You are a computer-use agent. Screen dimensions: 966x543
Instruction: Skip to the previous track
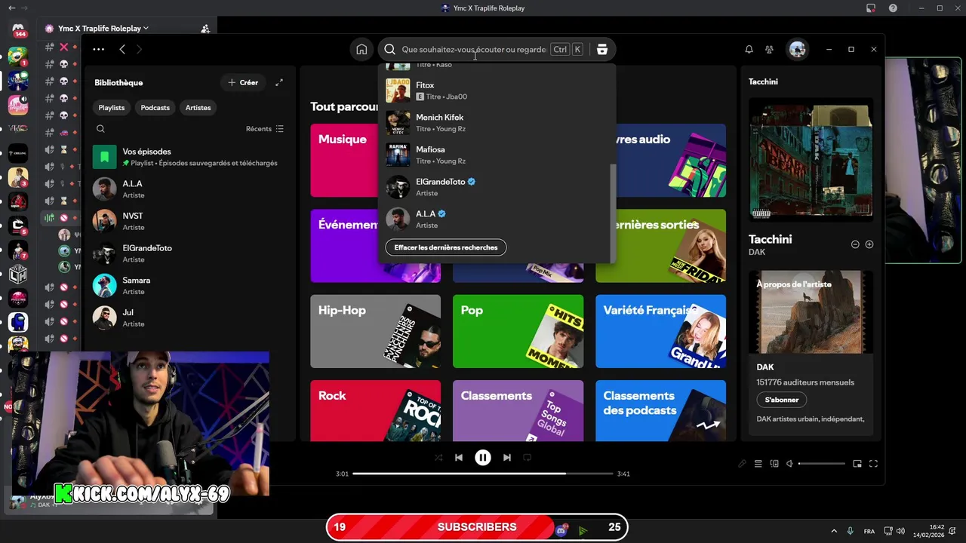[x=459, y=457]
